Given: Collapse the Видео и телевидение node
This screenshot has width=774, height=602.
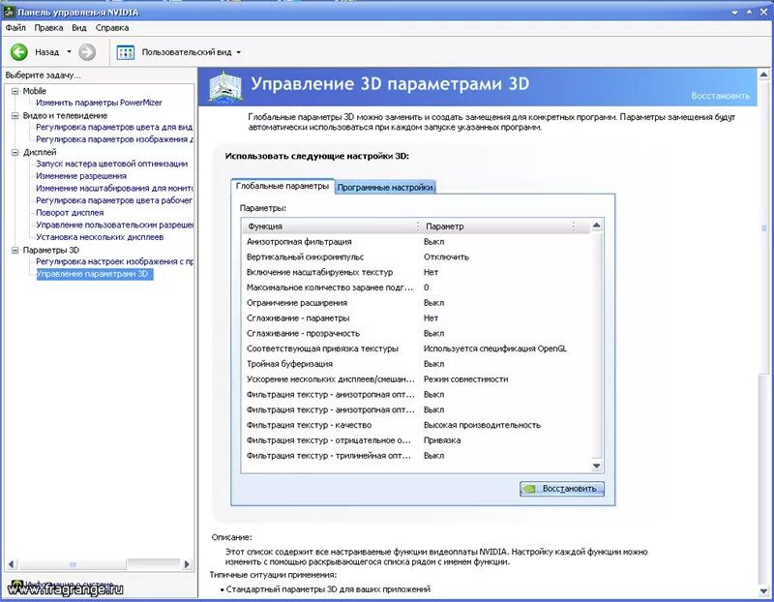Looking at the screenshot, I should coord(15,115).
